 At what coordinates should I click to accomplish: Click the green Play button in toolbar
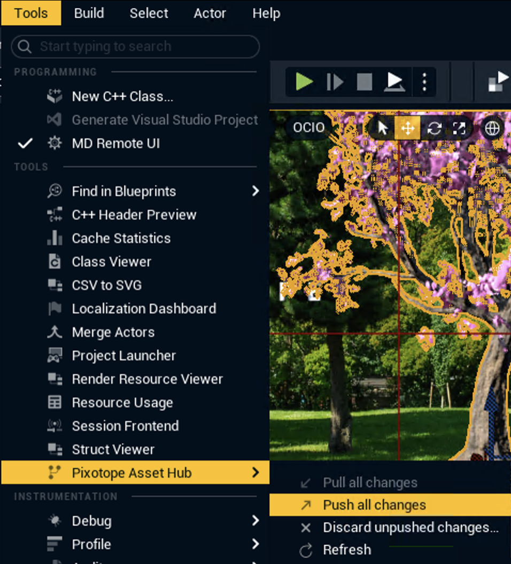click(x=304, y=82)
